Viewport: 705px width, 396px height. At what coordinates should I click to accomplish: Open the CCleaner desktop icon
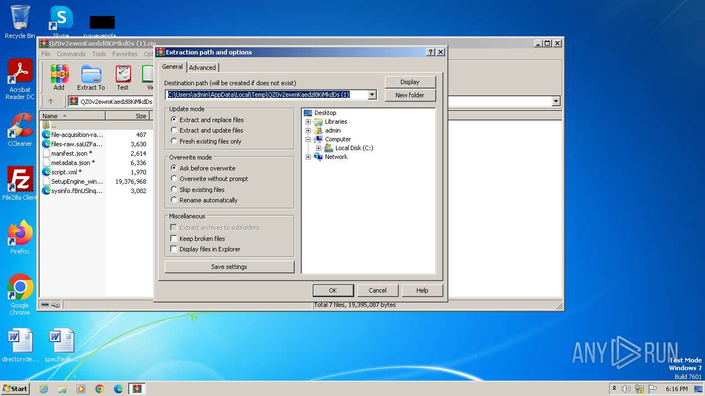(20, 130)
